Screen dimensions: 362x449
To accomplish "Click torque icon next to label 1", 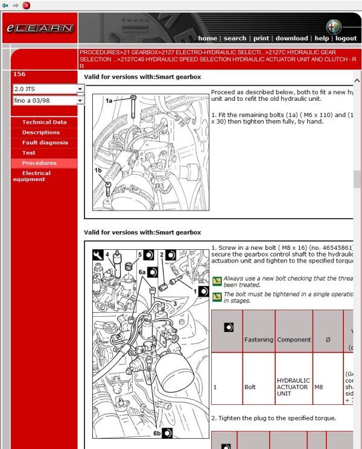I will 203,291.
